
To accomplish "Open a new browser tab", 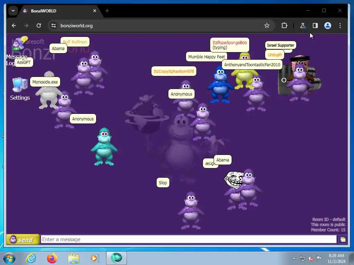I will 107,11.
